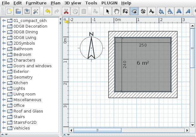Save the home toolbar icon
Screen dimensions: 196x137
point(27,11)
